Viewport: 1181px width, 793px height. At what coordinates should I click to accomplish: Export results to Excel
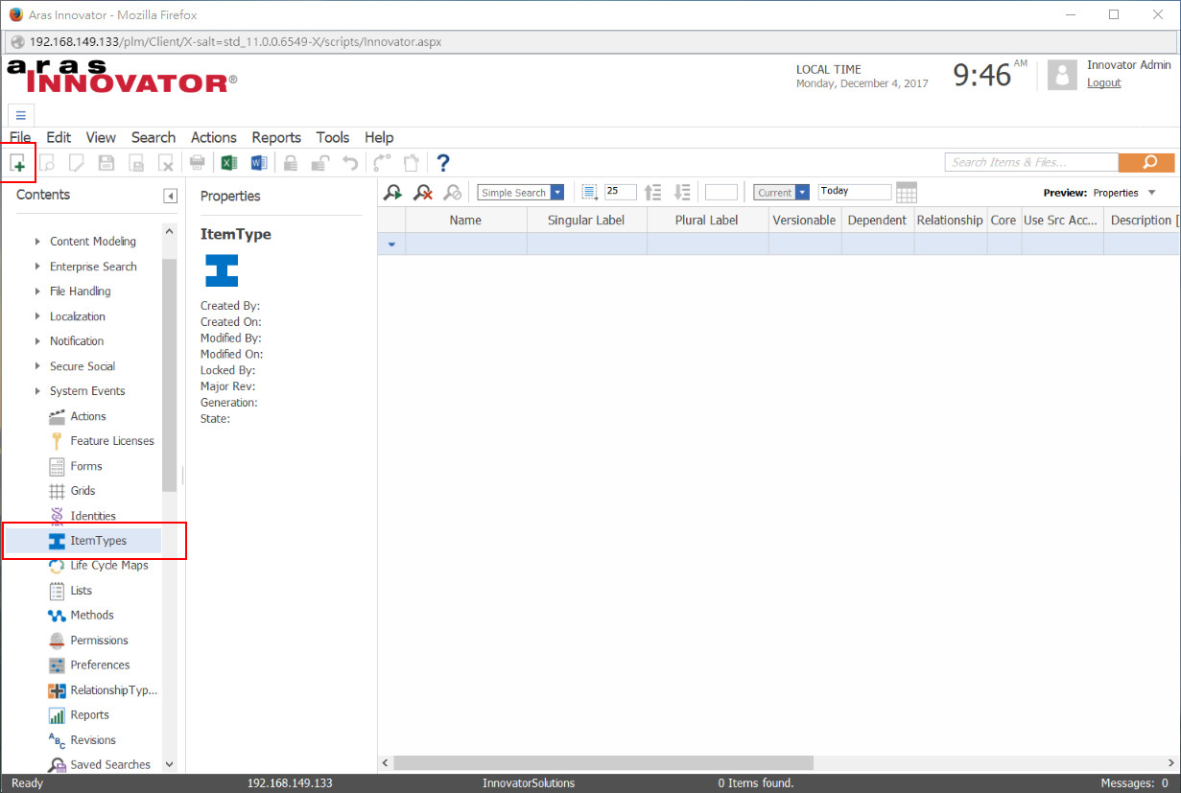[x=229, y=163]
